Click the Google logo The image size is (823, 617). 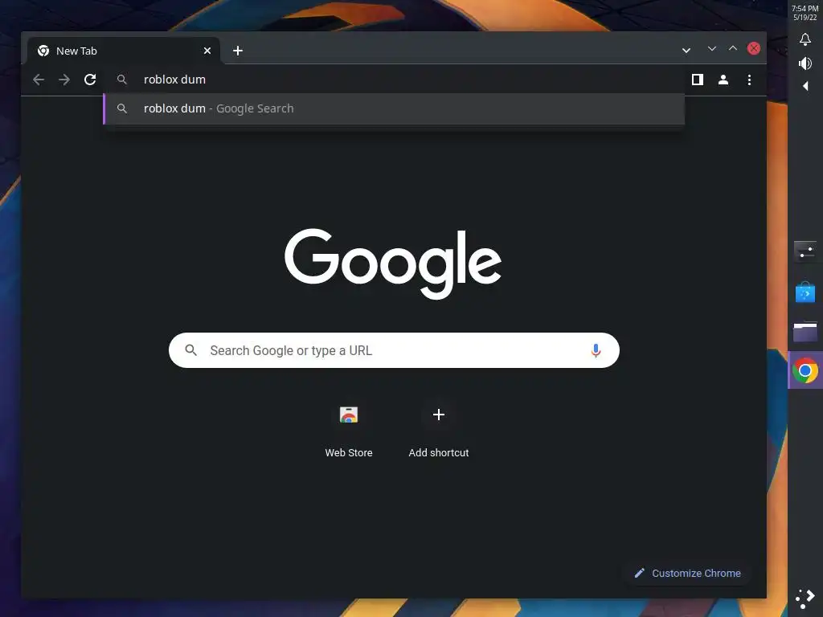(x=393, y=264)
